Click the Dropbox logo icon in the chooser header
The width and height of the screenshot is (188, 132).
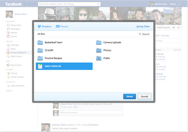click(39, 26)
